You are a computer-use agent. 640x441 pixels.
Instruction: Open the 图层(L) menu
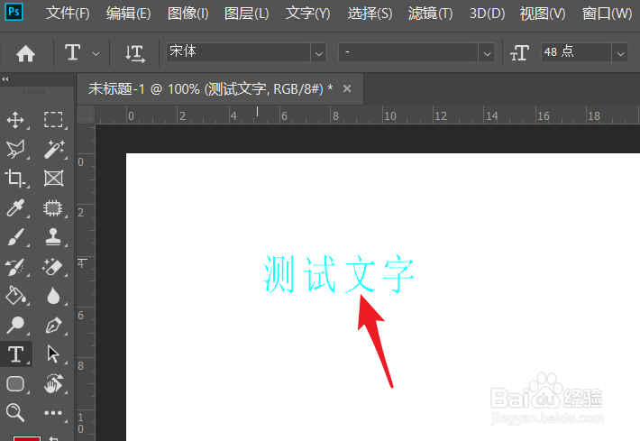(x=246, y=14)
